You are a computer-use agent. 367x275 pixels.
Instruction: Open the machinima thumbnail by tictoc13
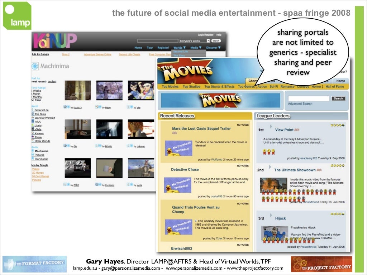pos(78,91)
